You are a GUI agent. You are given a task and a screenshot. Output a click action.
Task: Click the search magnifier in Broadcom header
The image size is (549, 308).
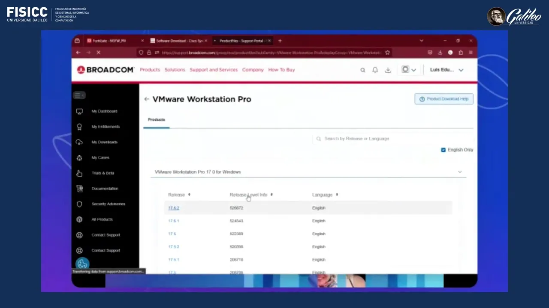pyautogui.click(x=363, y=70)
